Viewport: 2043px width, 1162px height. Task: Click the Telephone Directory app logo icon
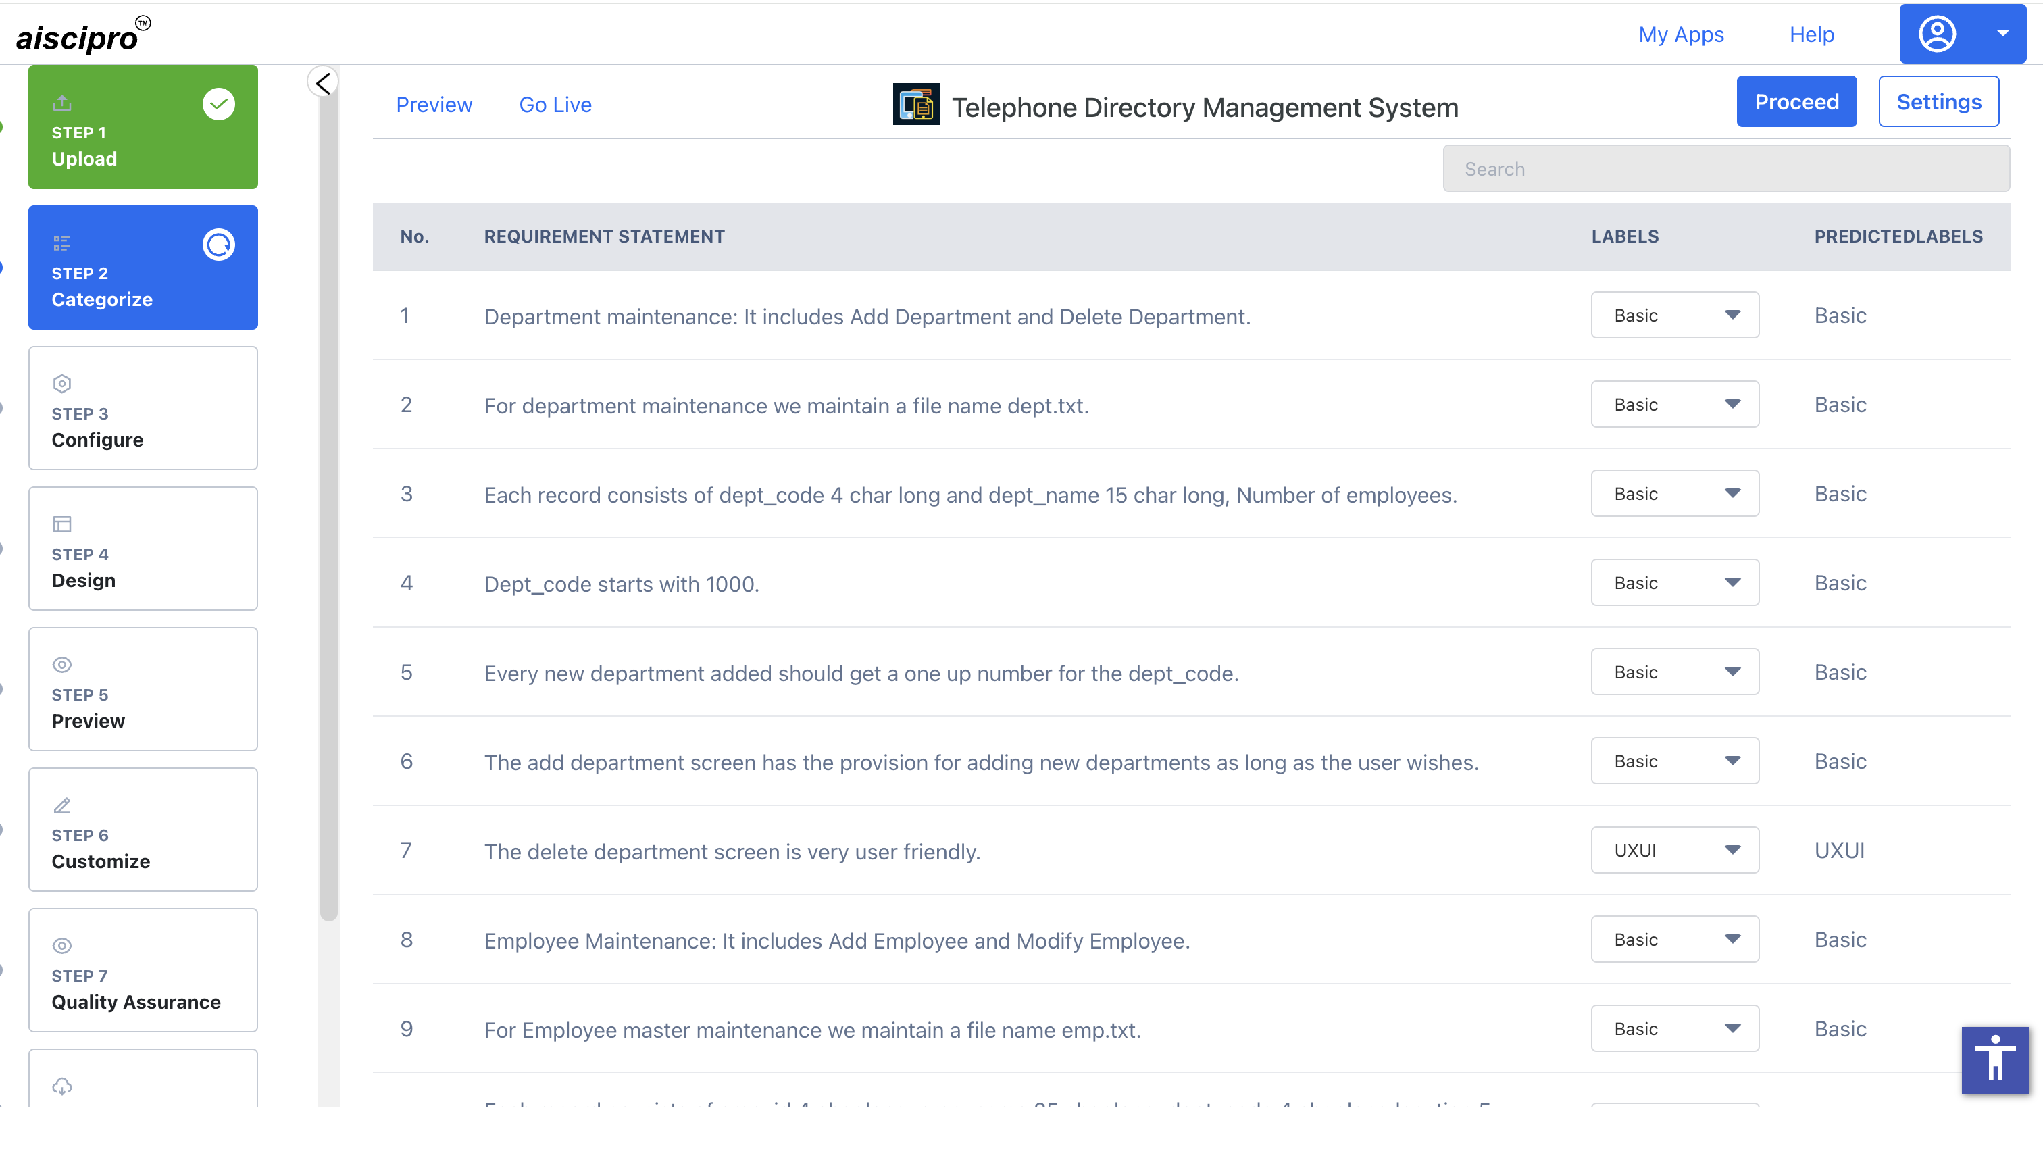click(916, 105)
